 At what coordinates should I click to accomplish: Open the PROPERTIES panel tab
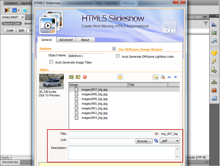[x=10, y=162]
